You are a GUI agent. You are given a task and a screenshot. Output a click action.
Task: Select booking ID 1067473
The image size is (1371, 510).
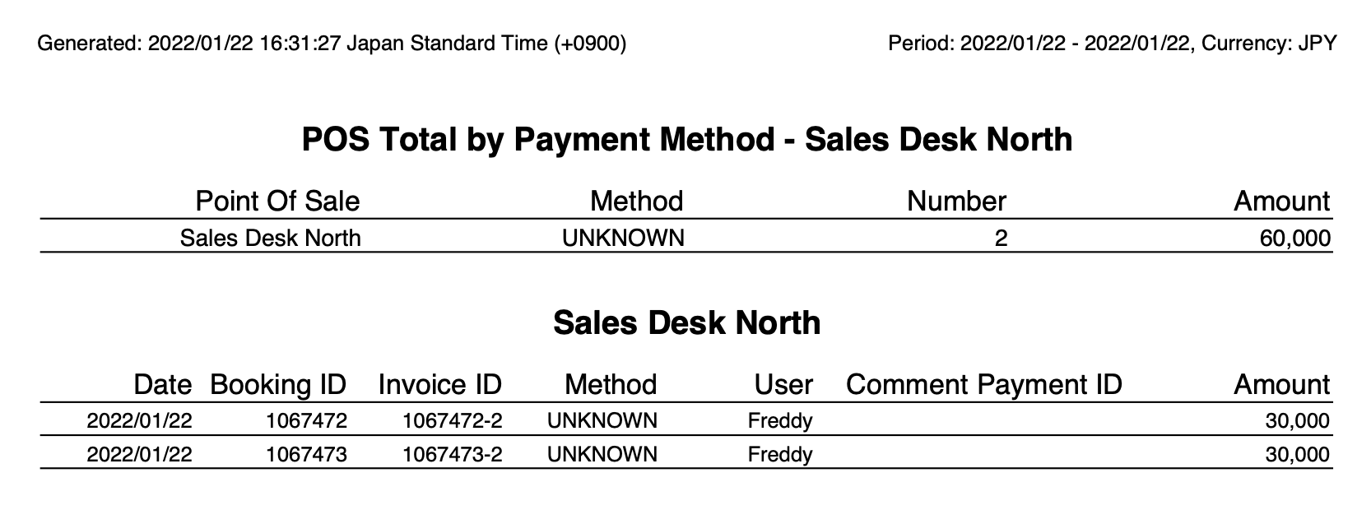point(306,455)
